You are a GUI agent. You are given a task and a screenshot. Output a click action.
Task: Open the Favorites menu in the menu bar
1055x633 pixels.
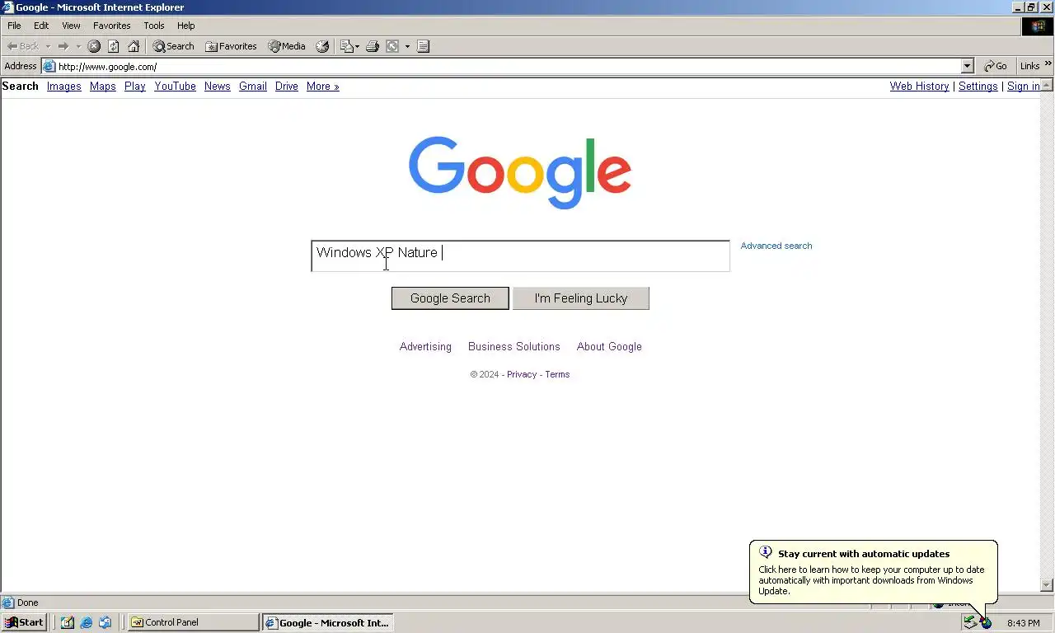(x=111, y=26)
